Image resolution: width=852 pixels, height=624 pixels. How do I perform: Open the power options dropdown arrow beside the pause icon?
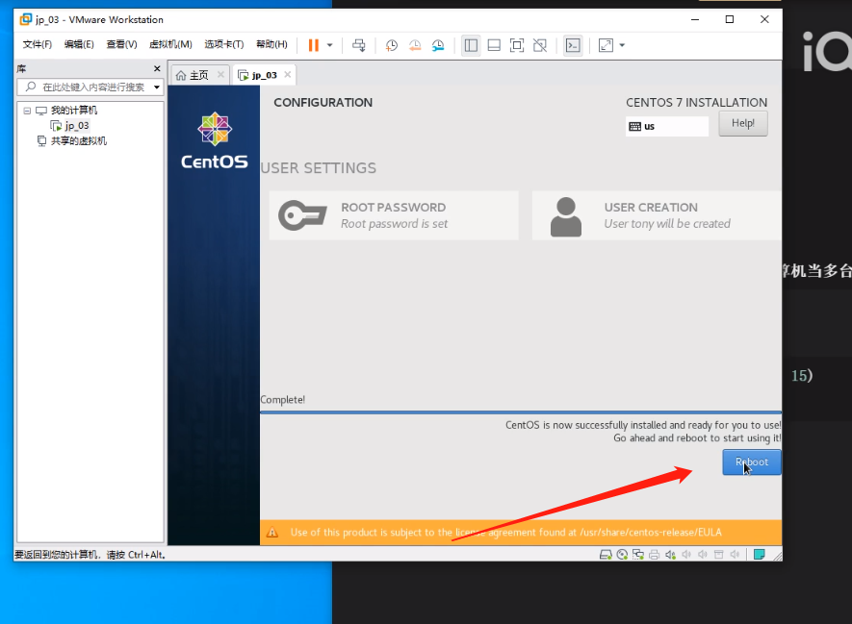[330, 45]
